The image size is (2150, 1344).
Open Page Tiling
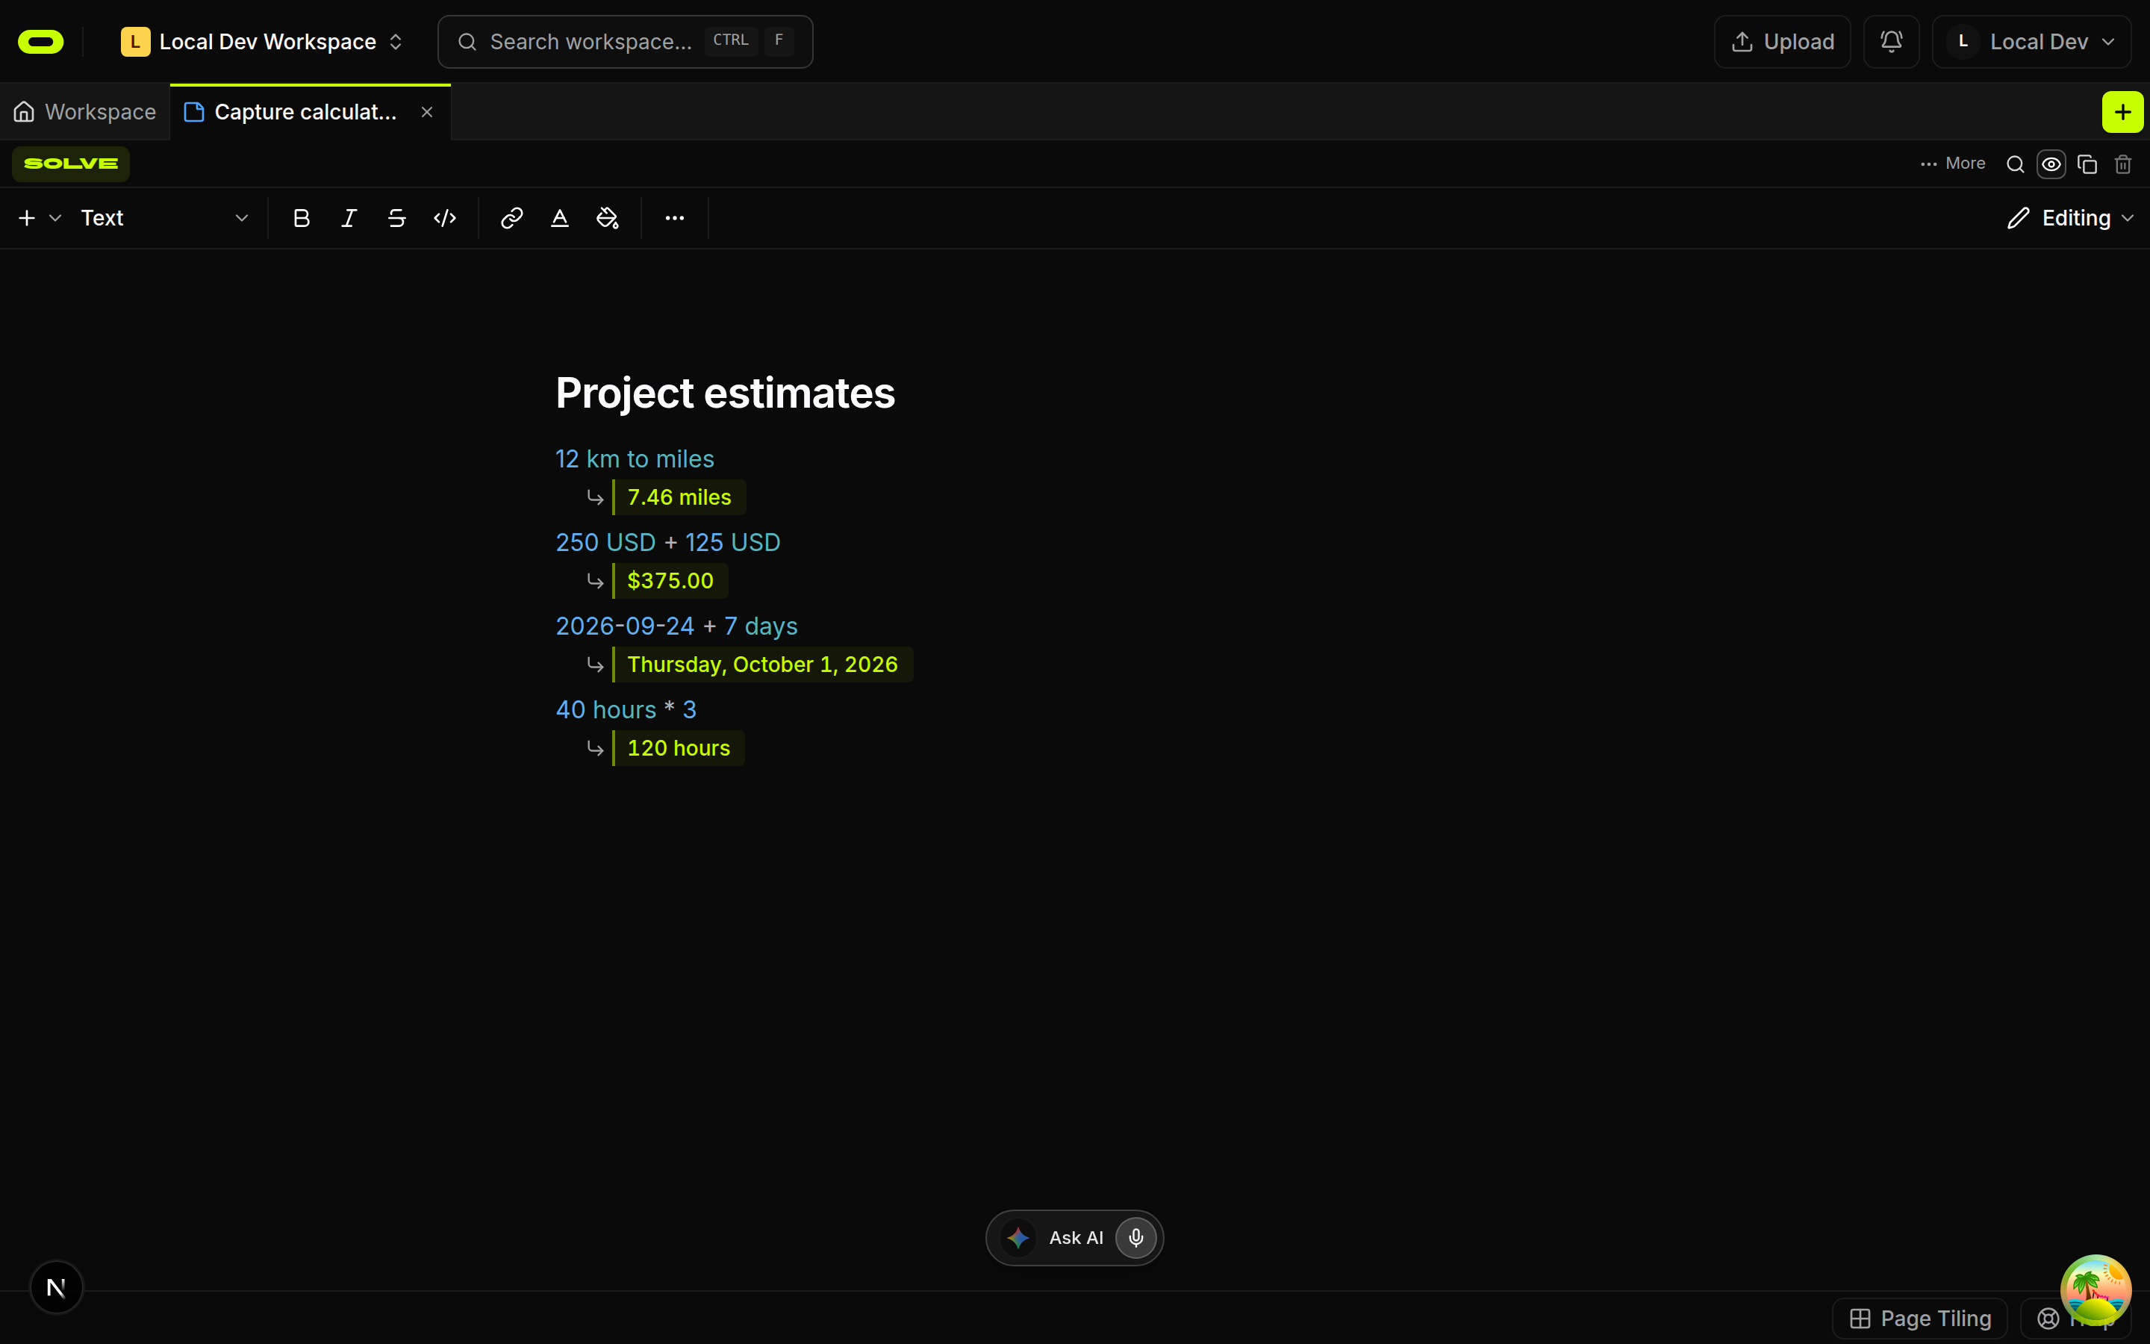[1920, 1318]
